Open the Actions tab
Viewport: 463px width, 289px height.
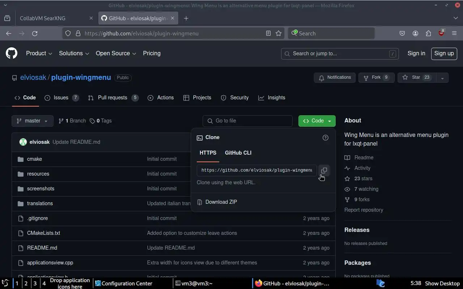pyautogui.click(x=161, y=98)
